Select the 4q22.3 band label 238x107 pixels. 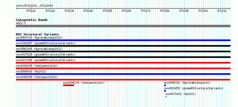21,23
